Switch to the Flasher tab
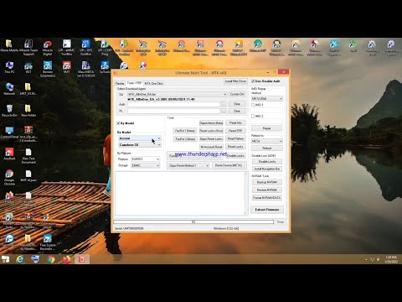This screenshot has height=302, width=402. [x=120, y=84]
